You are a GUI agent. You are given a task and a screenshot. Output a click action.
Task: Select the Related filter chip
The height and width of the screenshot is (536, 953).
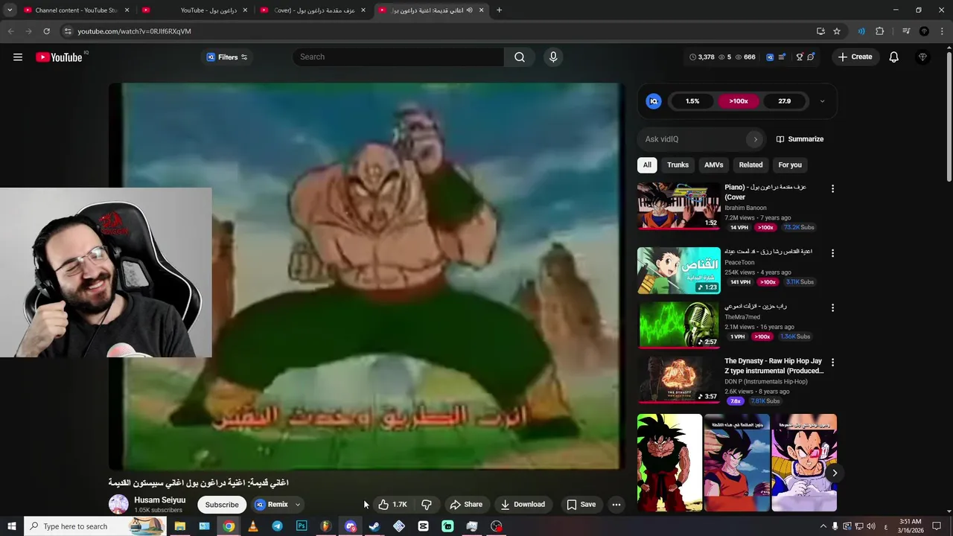click(x=750, y=165)
